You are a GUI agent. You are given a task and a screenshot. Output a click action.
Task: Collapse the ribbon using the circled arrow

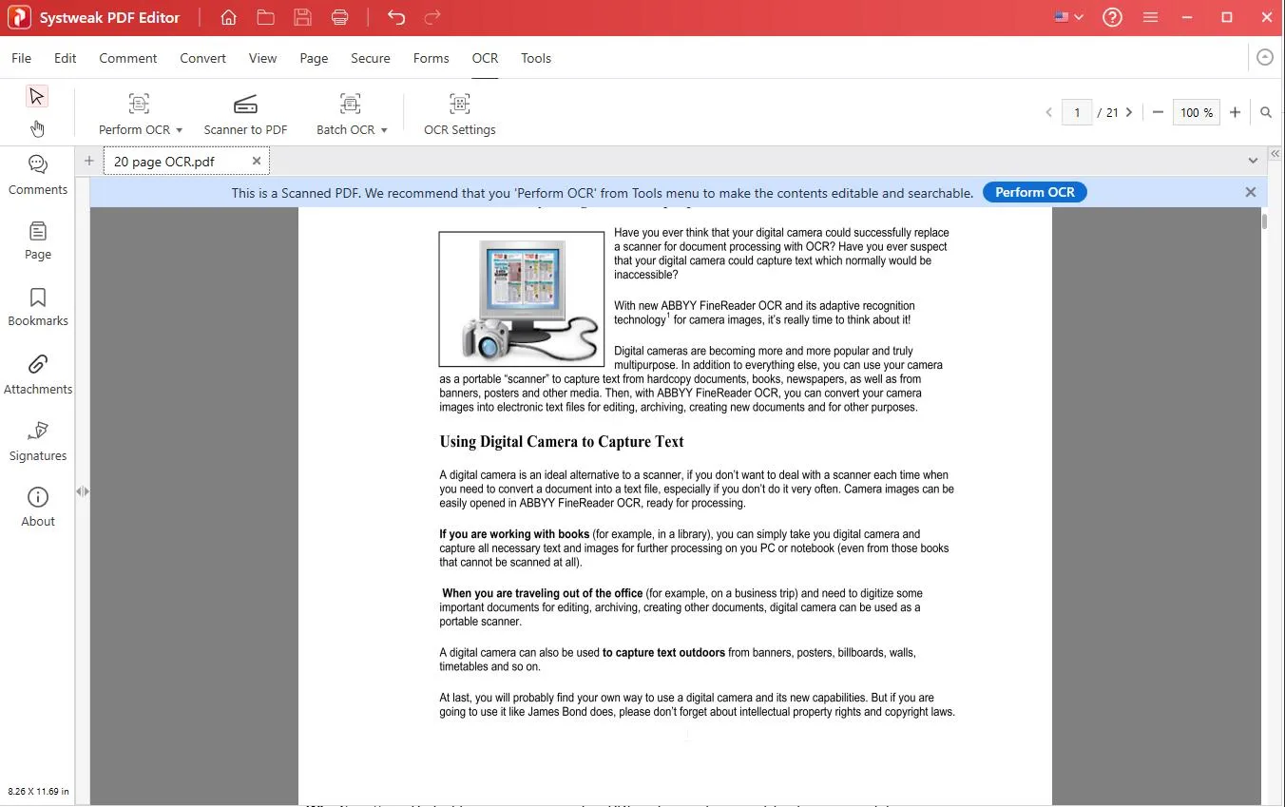point(1265,58)
